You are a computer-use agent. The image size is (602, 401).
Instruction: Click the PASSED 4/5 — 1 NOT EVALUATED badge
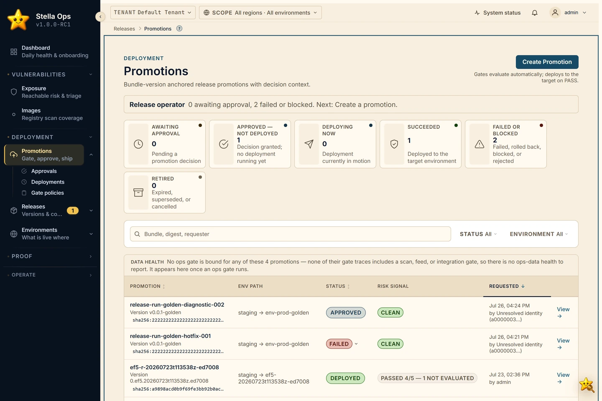(x=427, y=378)
